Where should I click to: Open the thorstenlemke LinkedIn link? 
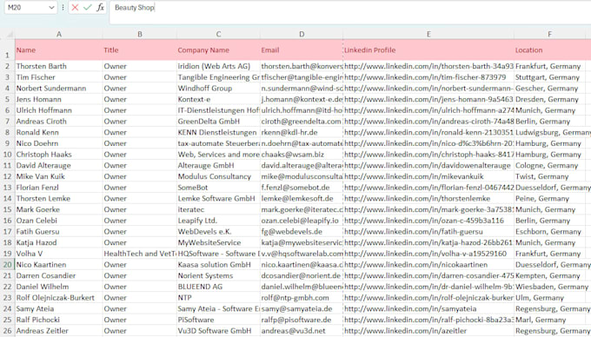point(417,198)
